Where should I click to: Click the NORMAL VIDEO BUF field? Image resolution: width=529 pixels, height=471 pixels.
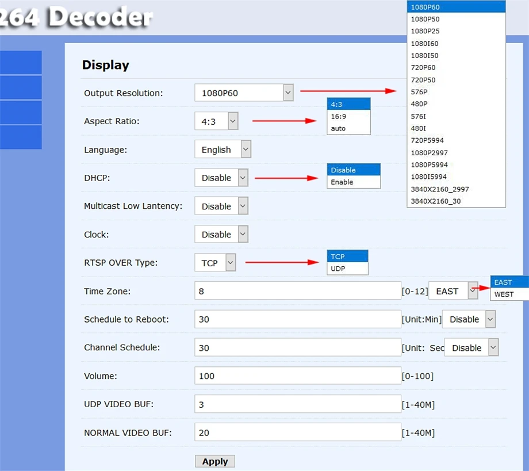(x=297, y=432)
